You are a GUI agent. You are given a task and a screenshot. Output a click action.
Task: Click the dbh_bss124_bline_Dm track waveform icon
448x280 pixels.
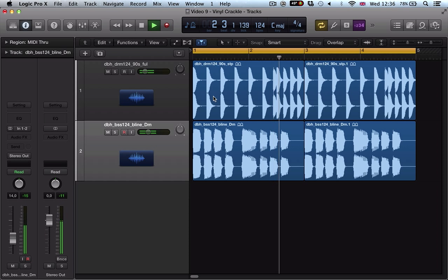tap(136, 158)
